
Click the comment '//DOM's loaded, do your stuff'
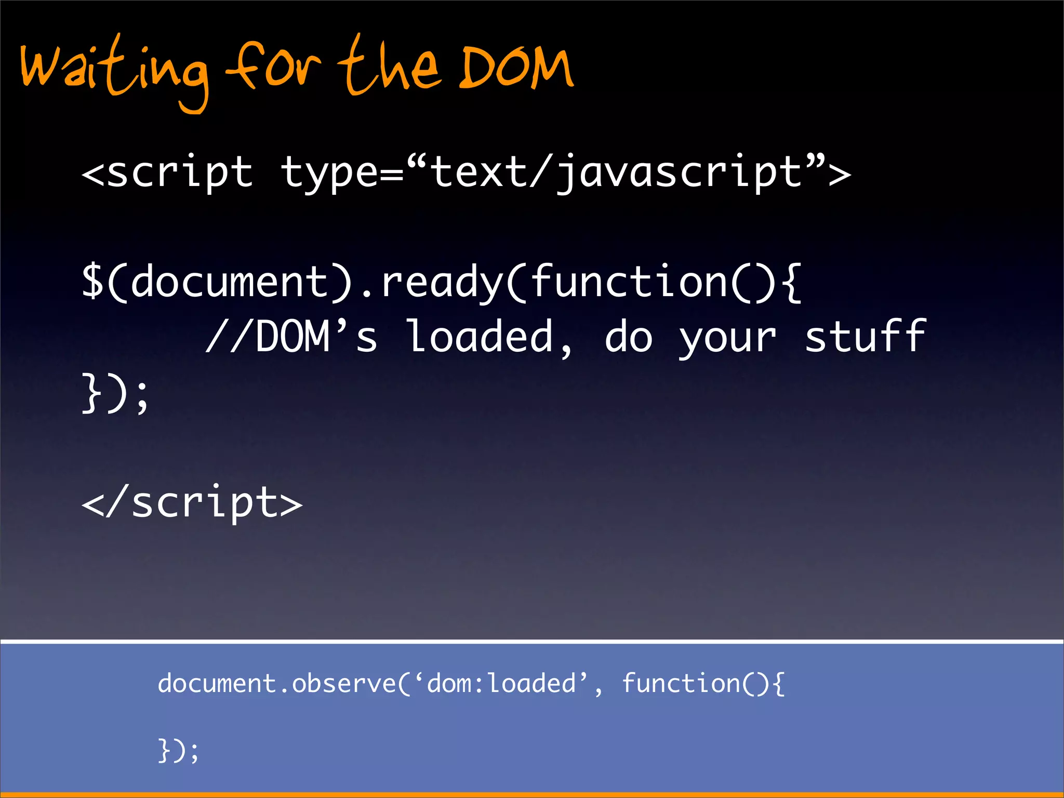tap(566, 338)
